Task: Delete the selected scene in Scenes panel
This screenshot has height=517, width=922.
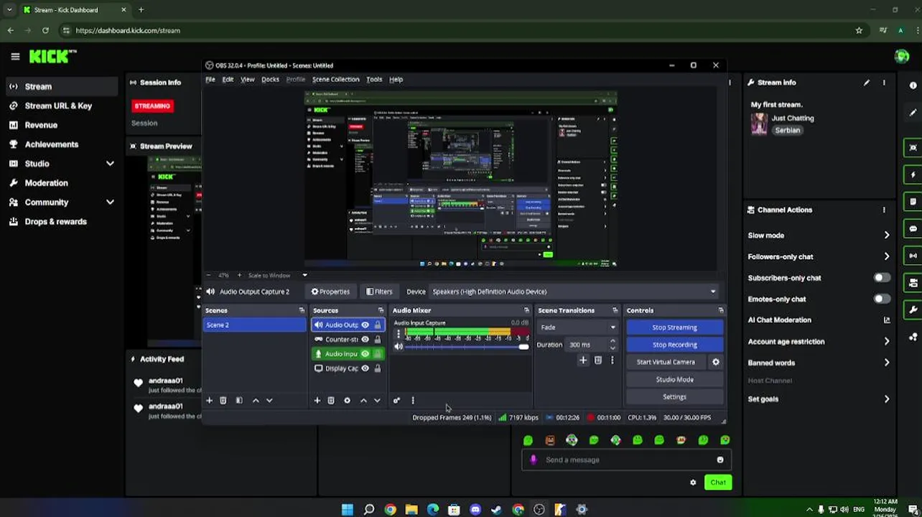Action: [x=223, y=401]
